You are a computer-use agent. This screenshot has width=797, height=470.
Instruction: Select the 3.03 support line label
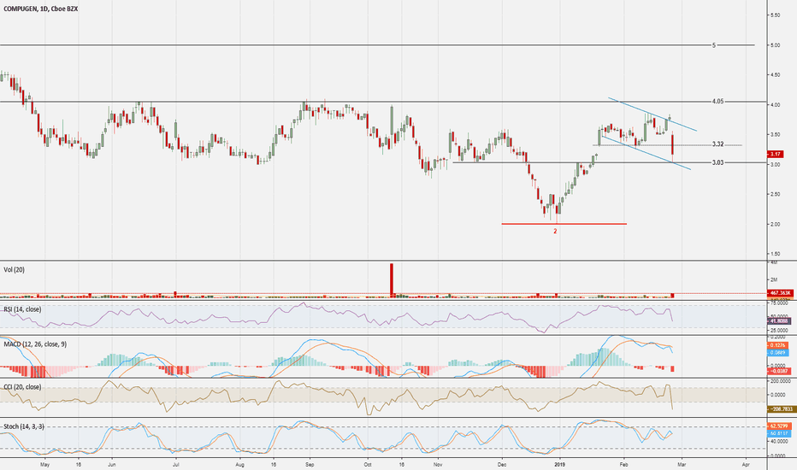[717, 162]
